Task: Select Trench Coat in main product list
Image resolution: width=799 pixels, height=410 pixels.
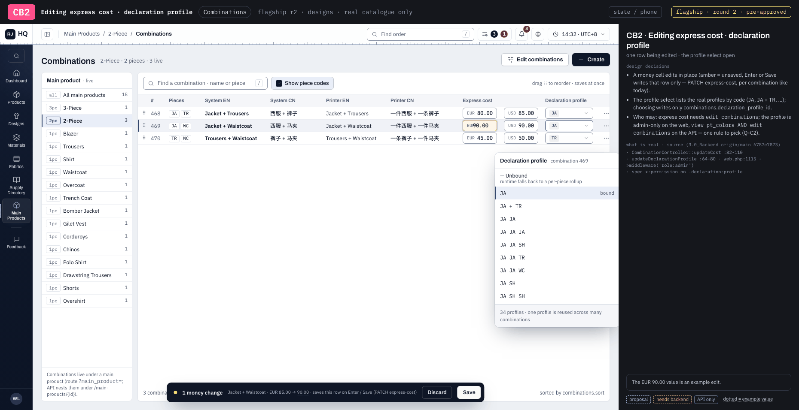Action: pos(87,198)
